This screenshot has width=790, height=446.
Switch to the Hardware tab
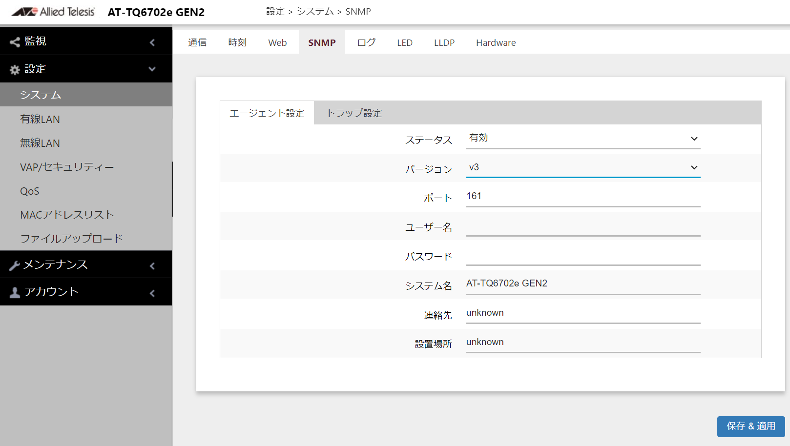(x=496, y=42)
